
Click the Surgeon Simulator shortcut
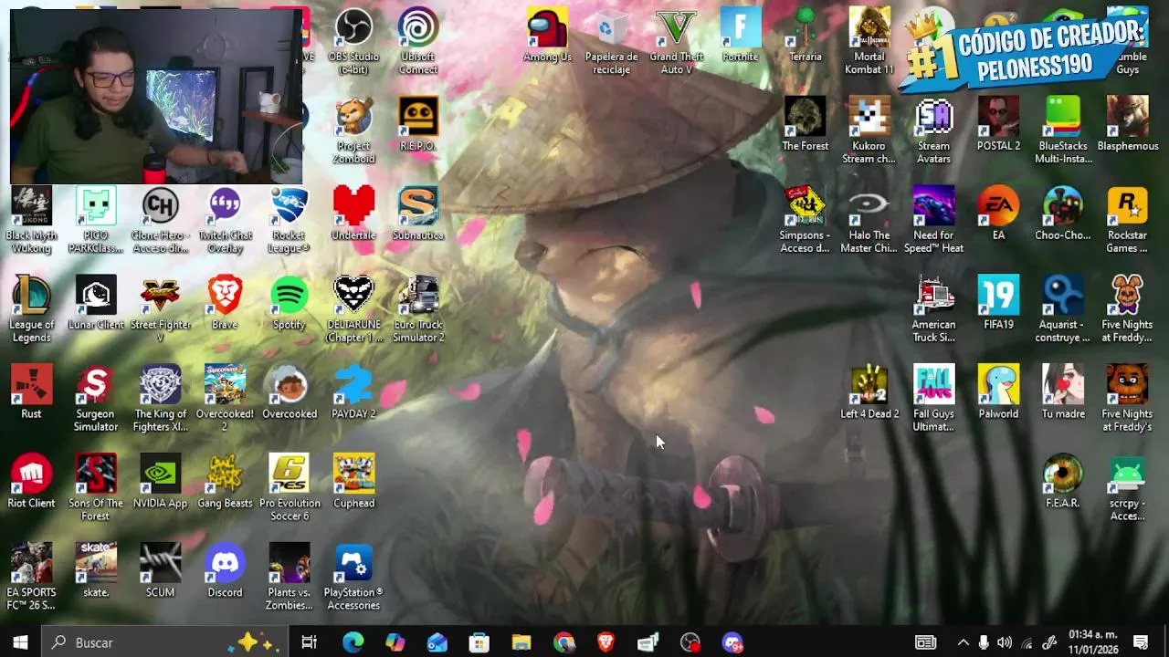click(96, 398)
